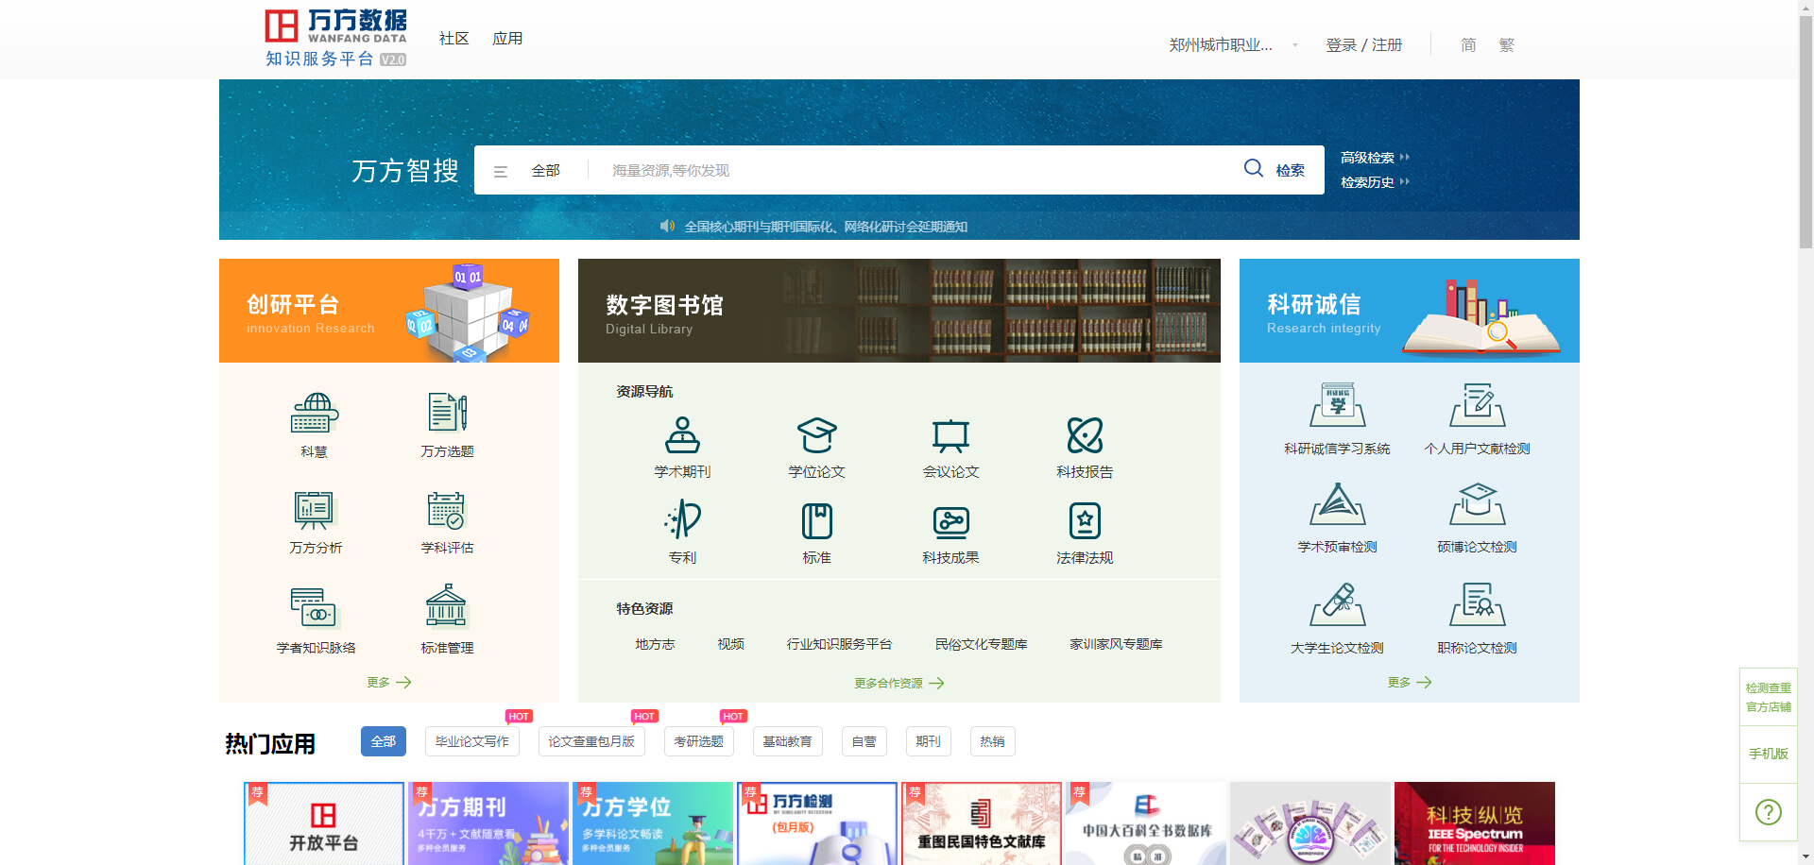Select the 全部 filter in 热门应用
The image size is (1814, 865).
click(x=383, y=741)
